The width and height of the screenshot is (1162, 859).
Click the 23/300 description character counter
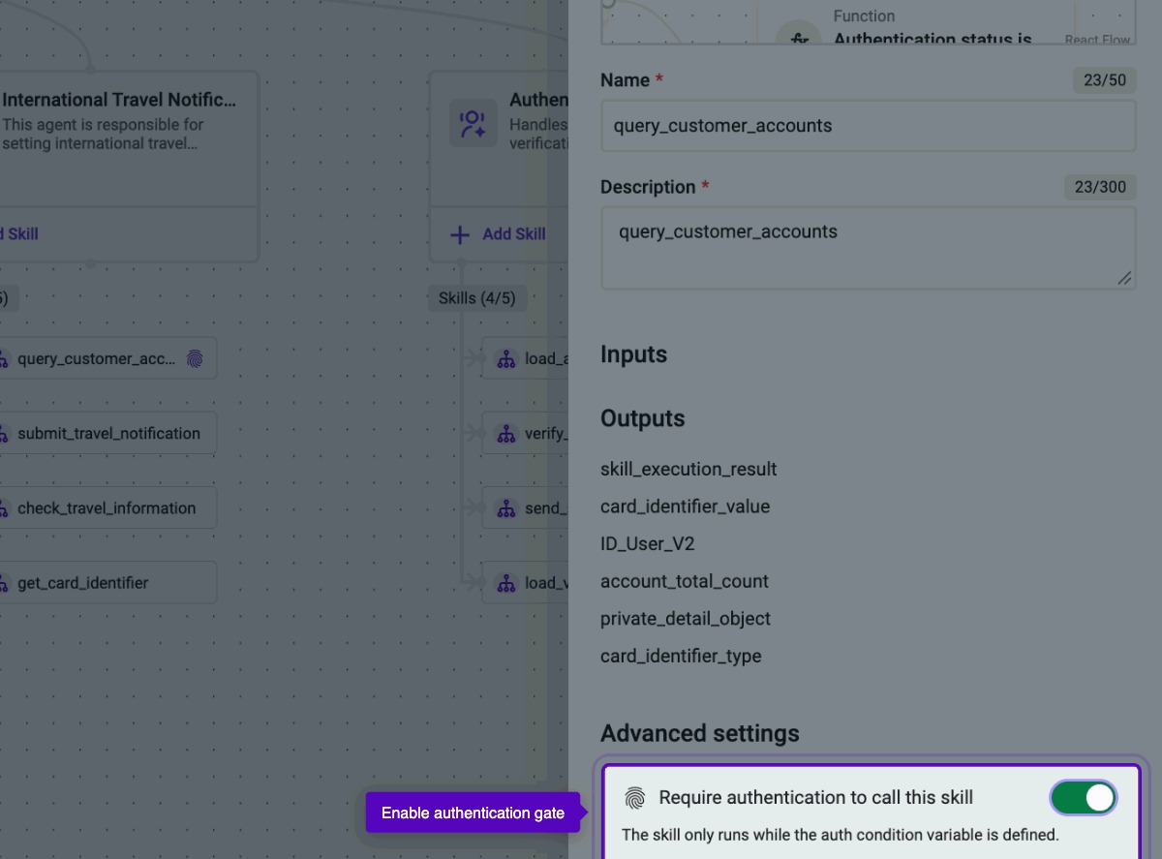(1100, 187)
